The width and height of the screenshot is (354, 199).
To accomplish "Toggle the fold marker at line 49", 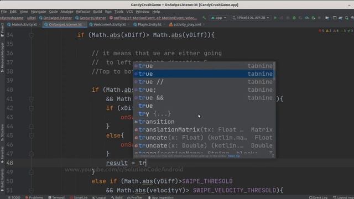I will pyautogui.click(x=32, y=172).
